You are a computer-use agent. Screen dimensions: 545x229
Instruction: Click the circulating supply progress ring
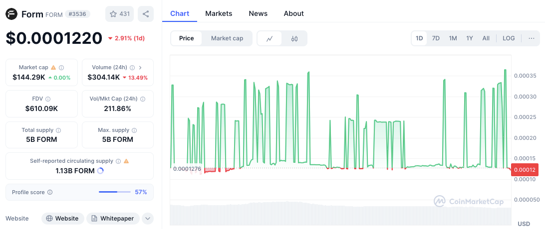tap(100, 170)
